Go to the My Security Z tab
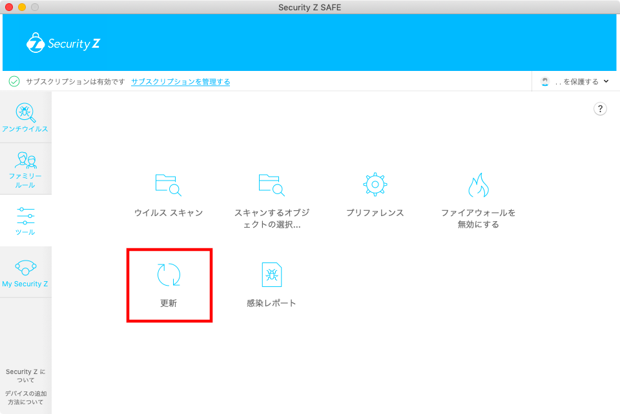Image resolution: width=620 pixels, height=414 pixels. coord(25,272)
